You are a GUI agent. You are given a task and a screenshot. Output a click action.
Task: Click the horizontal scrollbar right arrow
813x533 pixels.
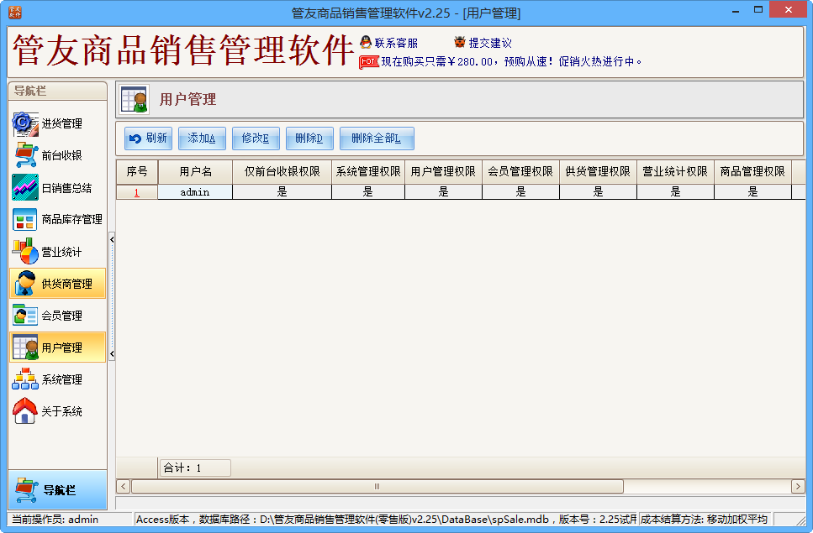(x=797, y=487)
